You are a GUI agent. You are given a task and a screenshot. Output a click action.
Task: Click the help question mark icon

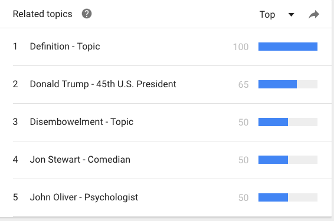(87, 14)
